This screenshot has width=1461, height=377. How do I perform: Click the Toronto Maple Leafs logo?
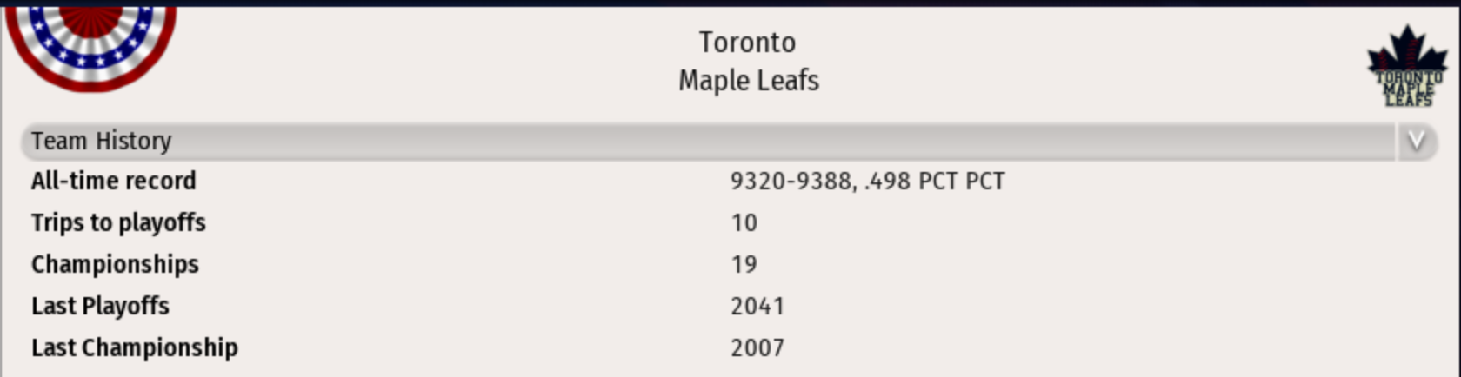[1407, 67]
